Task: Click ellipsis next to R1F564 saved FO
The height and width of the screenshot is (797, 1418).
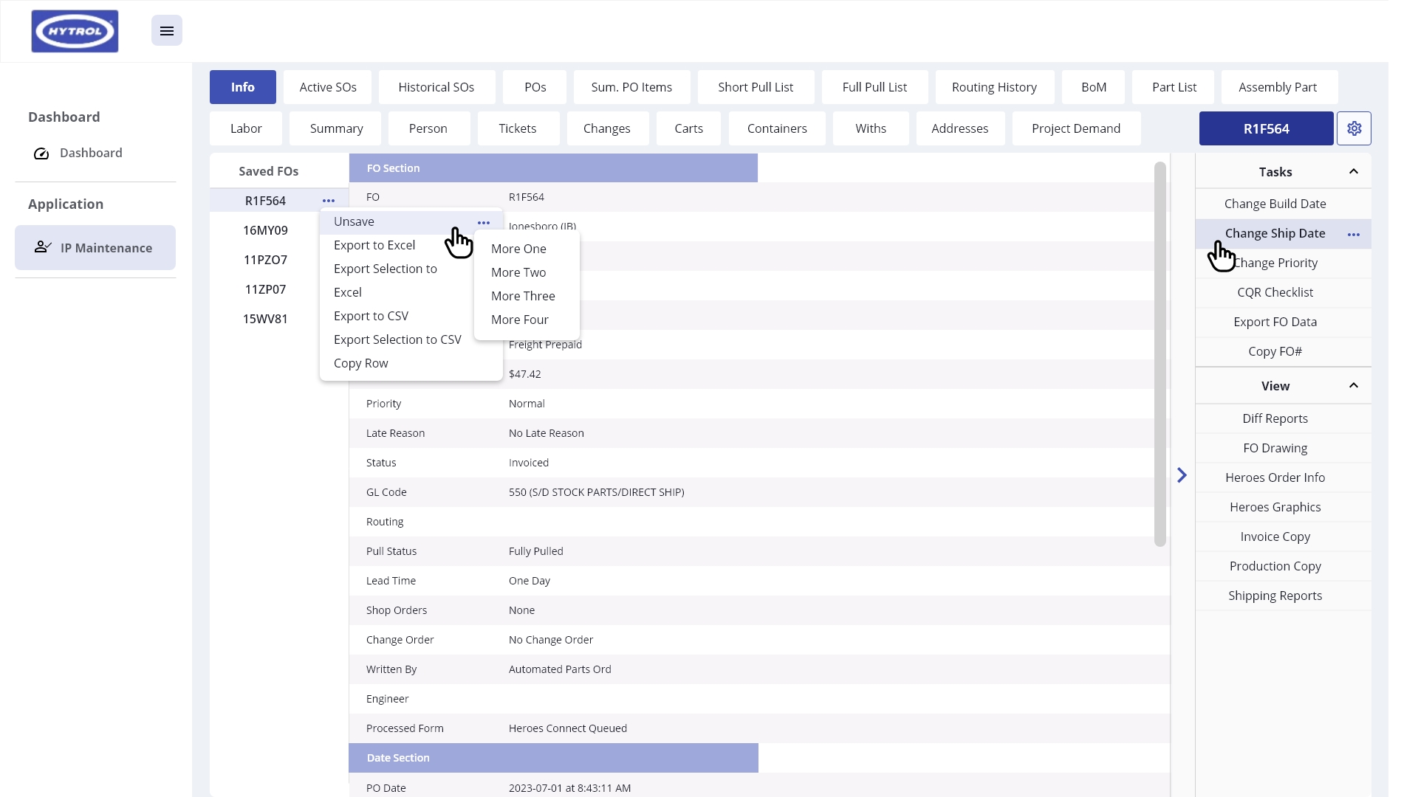Action: [x=329, y=201]
